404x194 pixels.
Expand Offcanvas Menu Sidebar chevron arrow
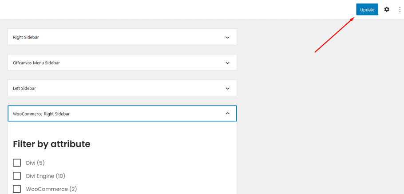coord(227,63)
